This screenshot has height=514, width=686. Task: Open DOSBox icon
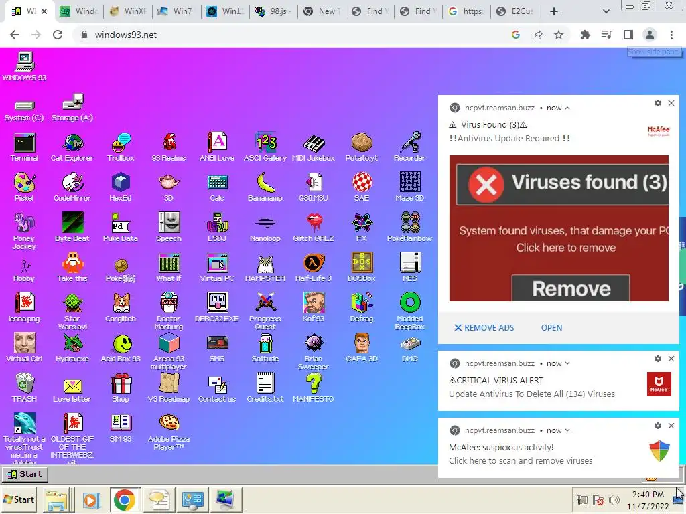click(x=361, y=268)
